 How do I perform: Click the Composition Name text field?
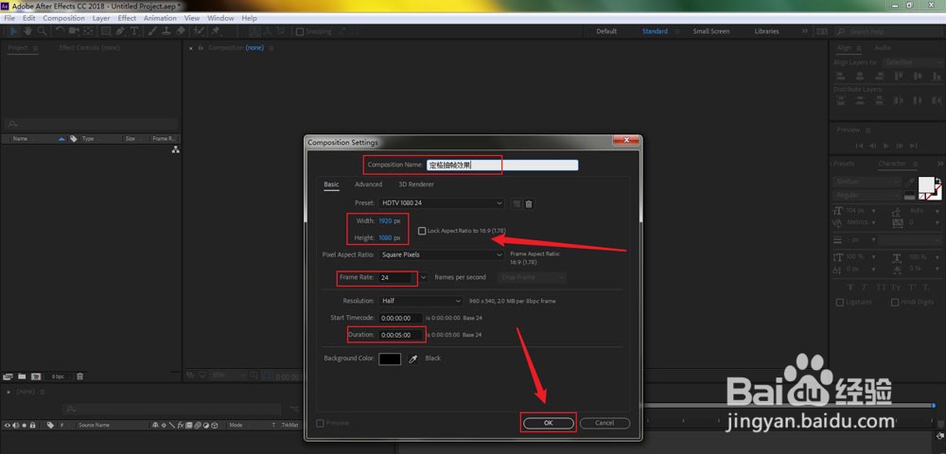click(502, 165)
